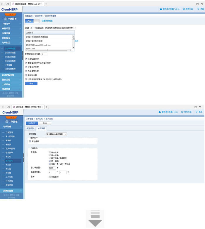Click the overlapping-windows icon in the top window
This screenshot has height=229, width=205.
[x=197, y=4]
